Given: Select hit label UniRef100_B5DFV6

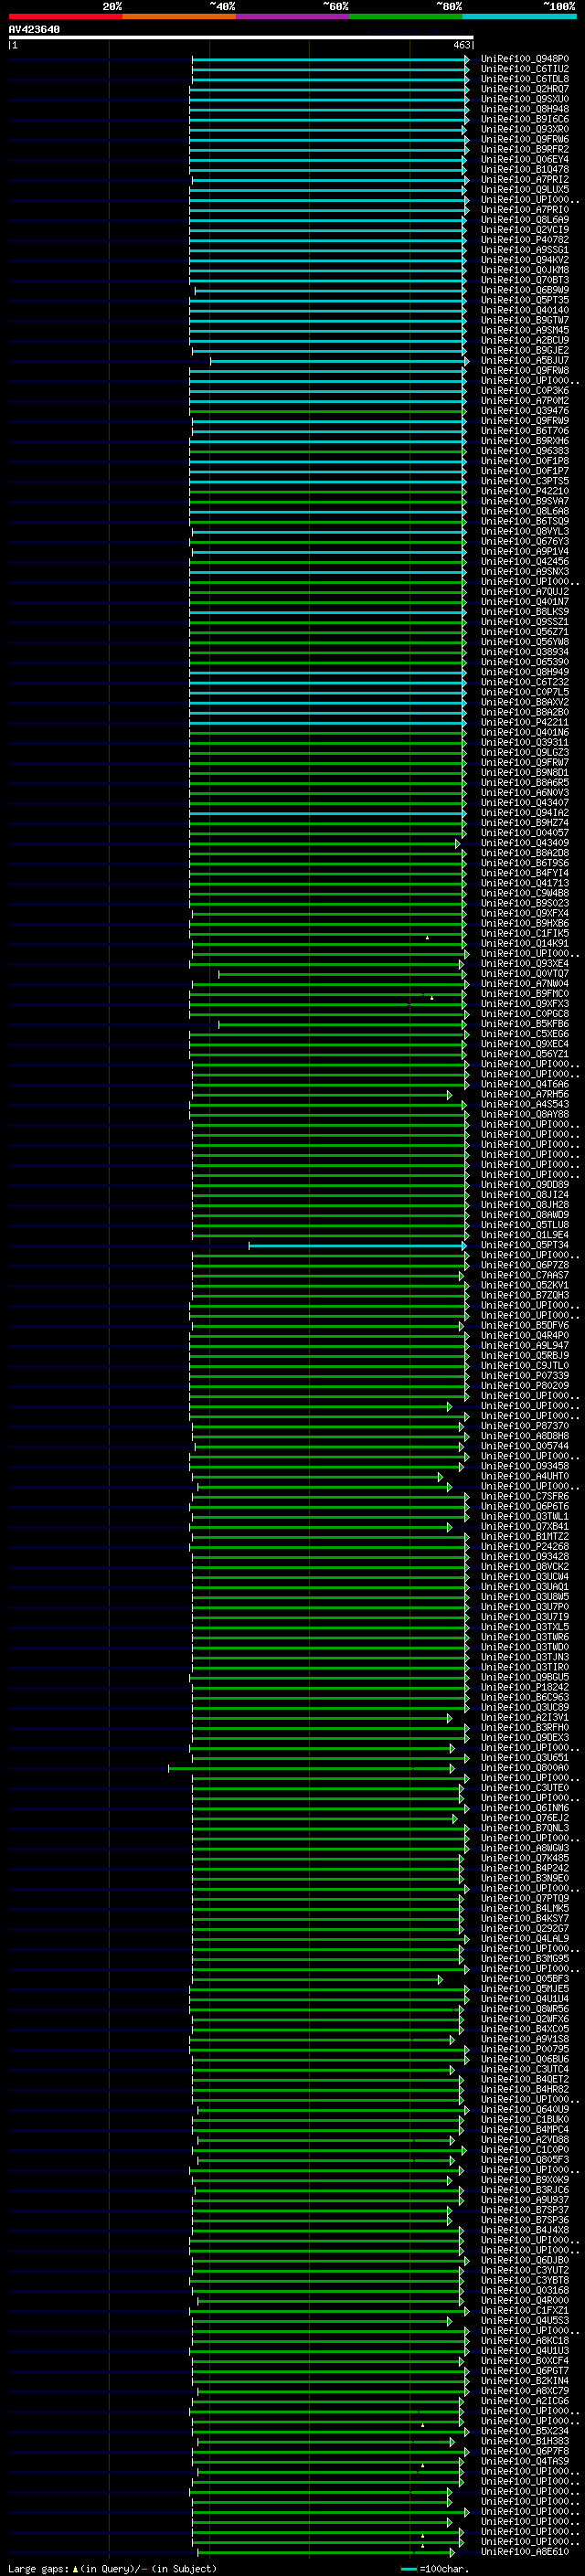Looking at the screenshot, I should pos(525,1326).
